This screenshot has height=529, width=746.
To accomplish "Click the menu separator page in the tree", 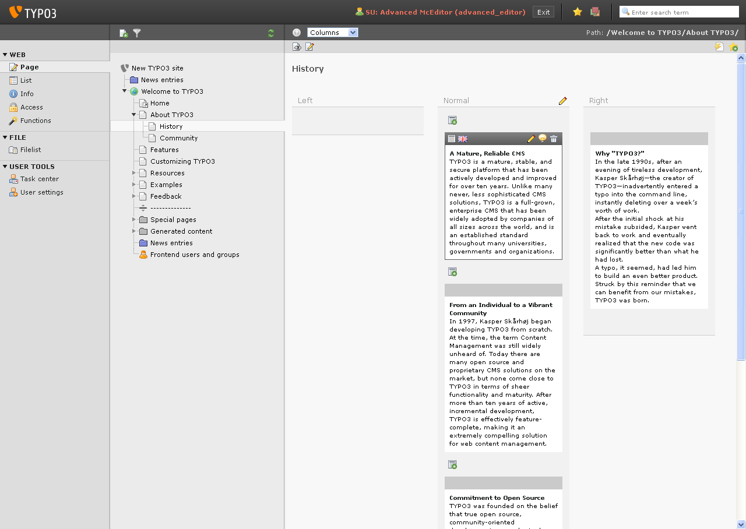I will (170, 208).
